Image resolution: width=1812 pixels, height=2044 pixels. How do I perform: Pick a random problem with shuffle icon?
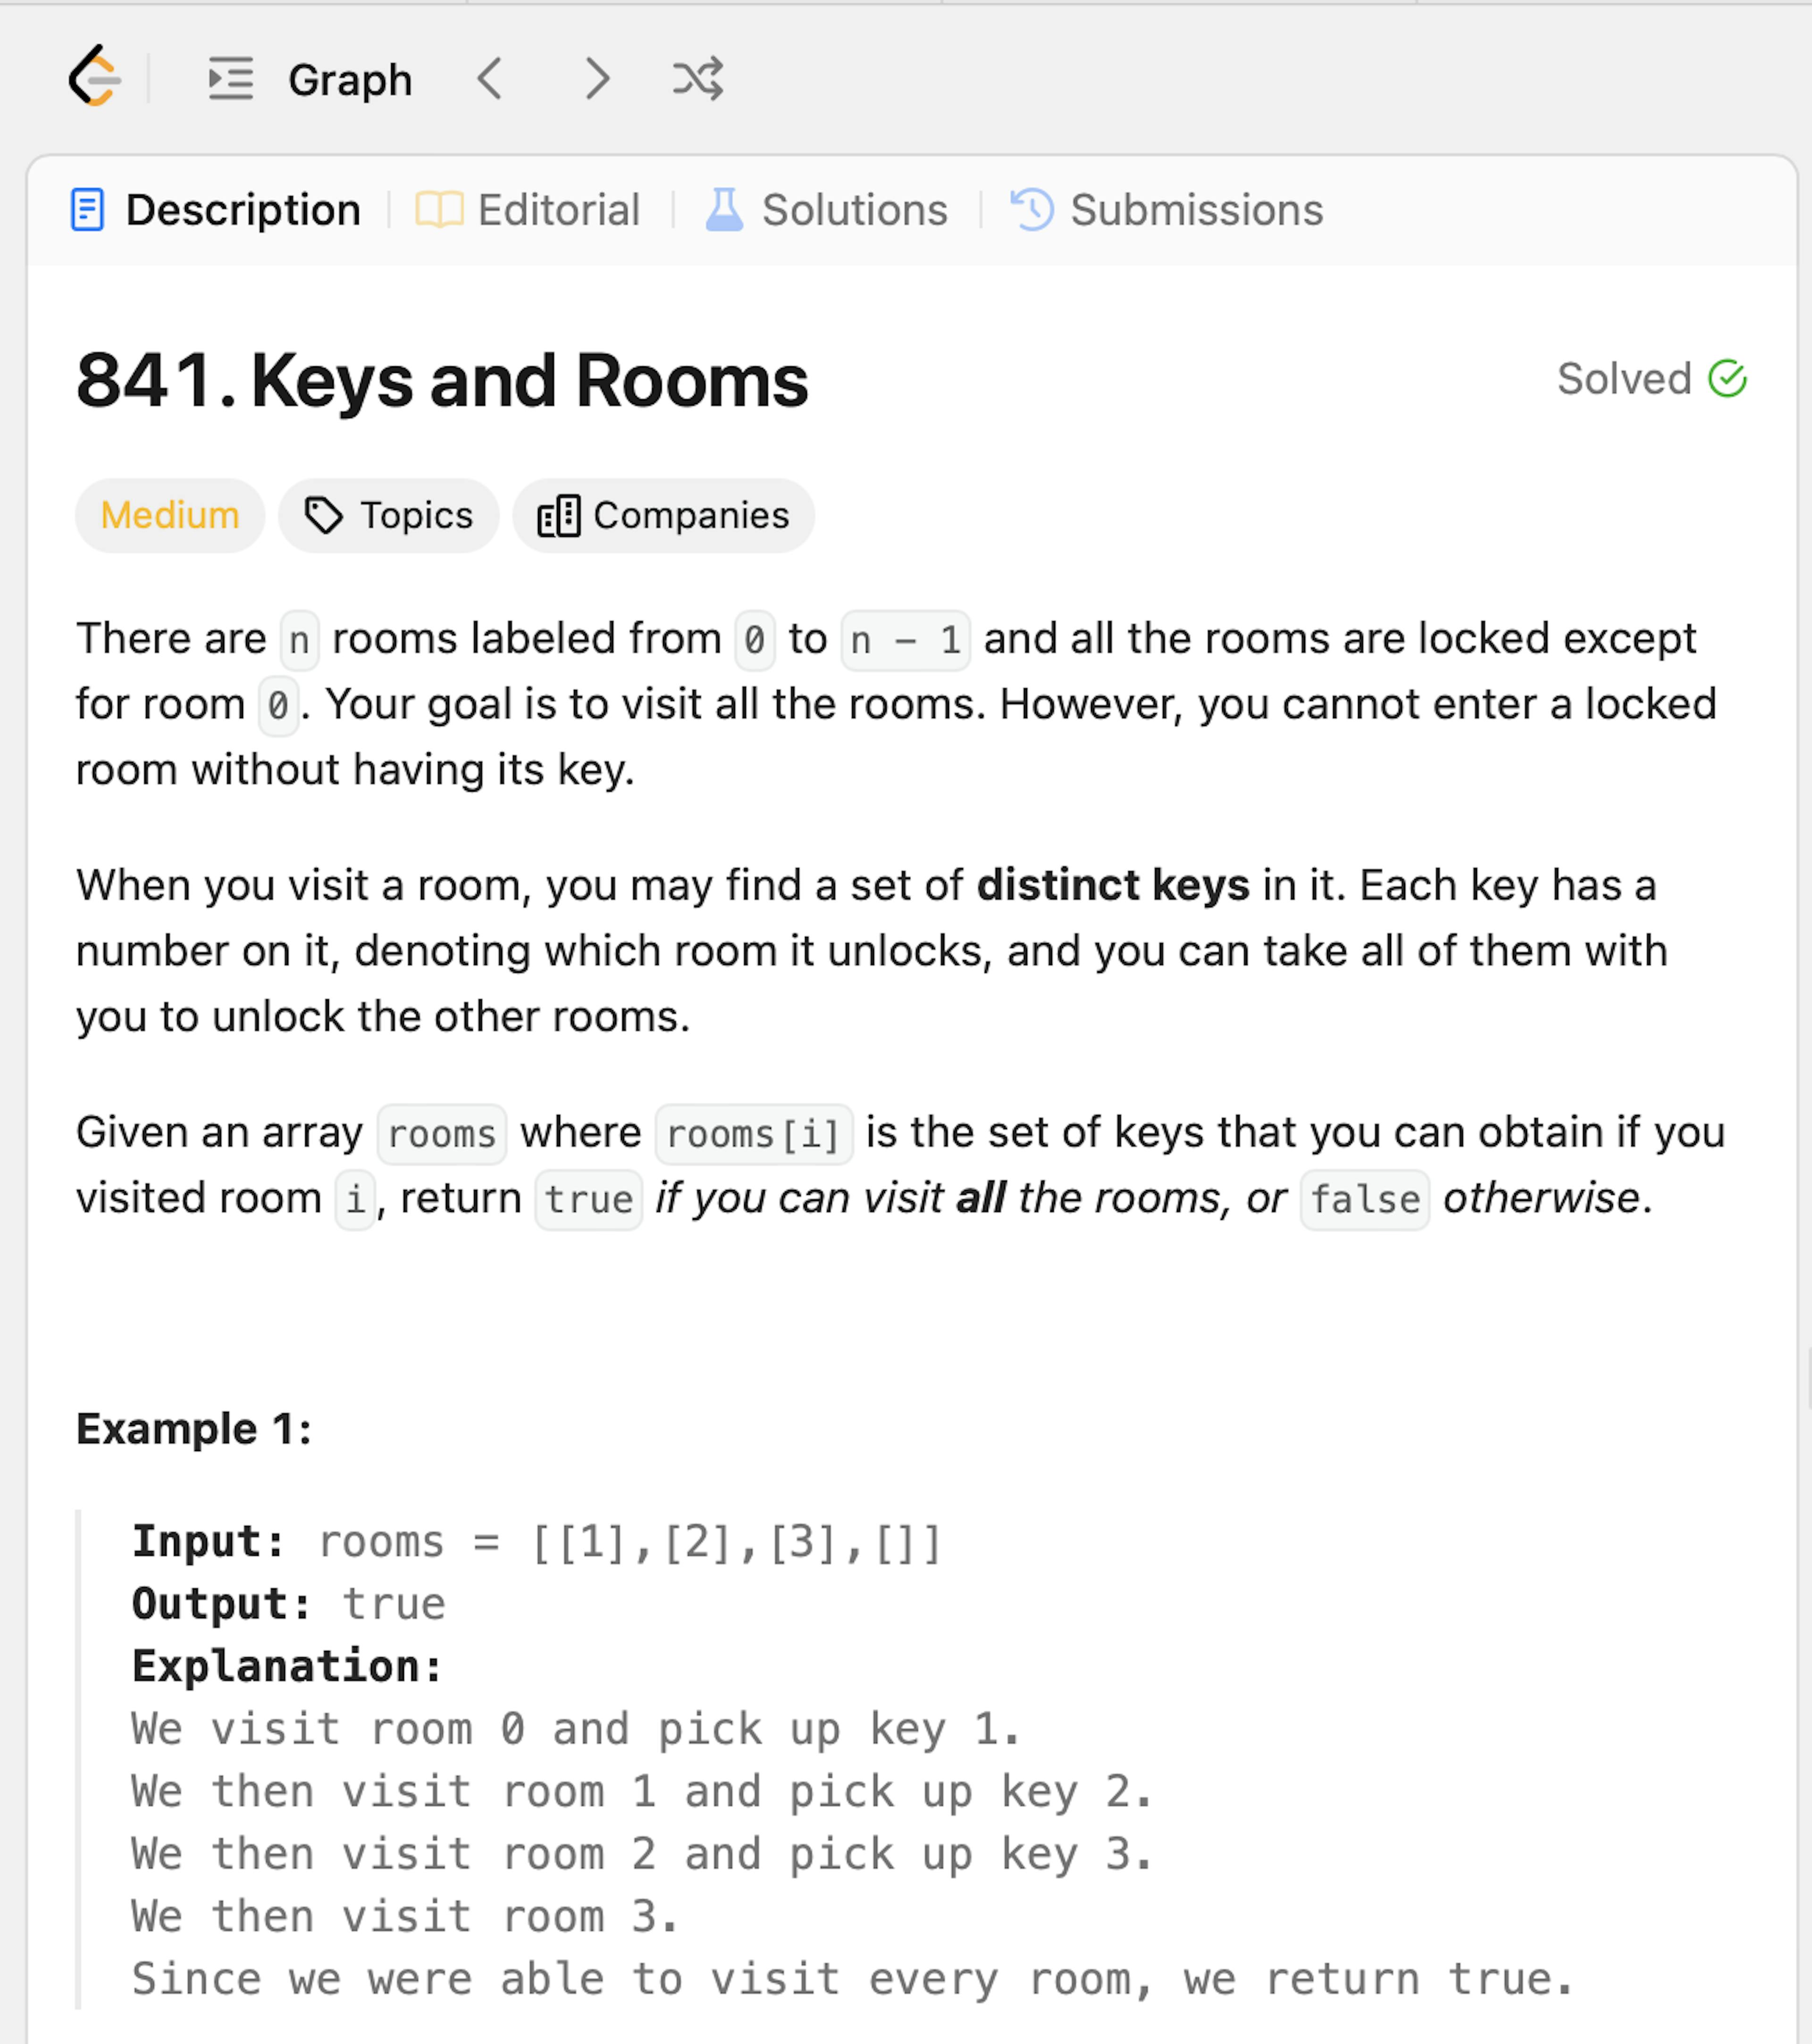[697, 79]
